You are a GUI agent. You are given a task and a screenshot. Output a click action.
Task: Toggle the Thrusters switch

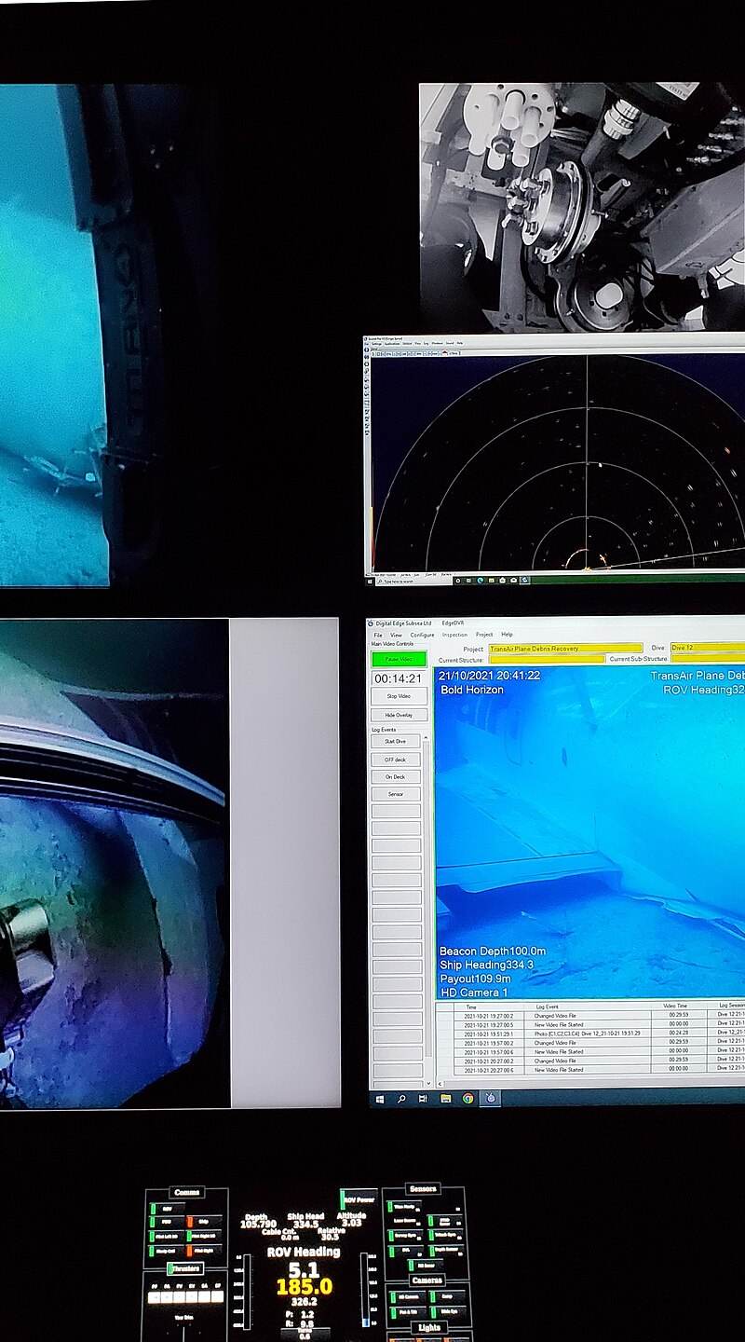[184, 1268]
